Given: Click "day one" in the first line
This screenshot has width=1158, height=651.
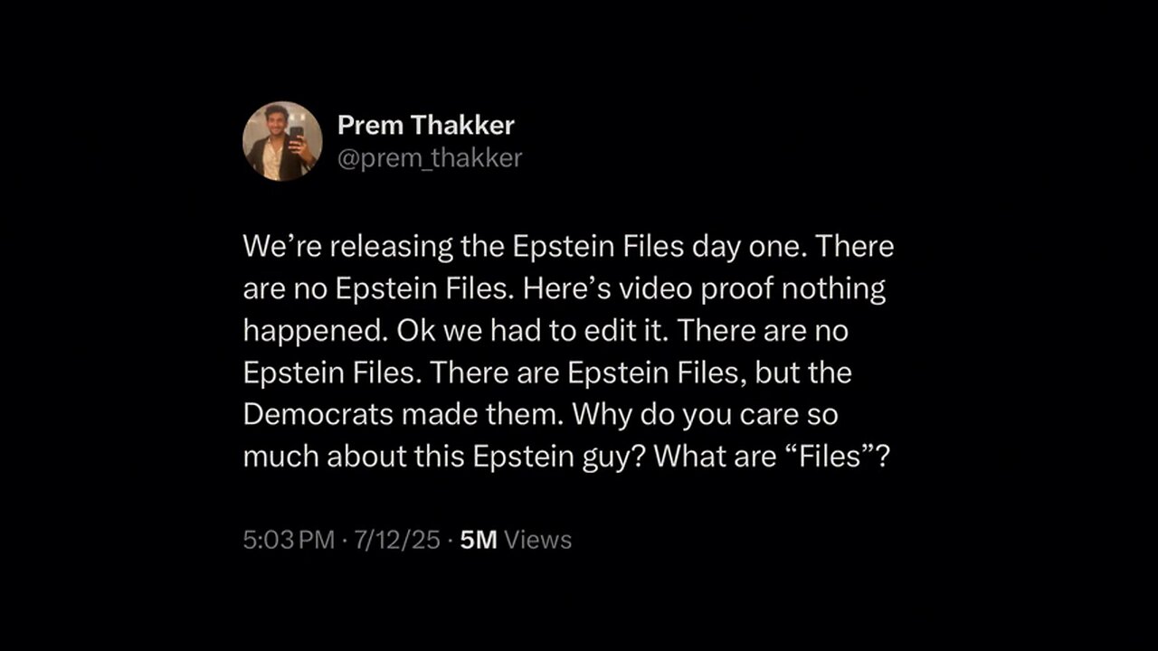Looking at the screenshot, I should pos(735,247).
